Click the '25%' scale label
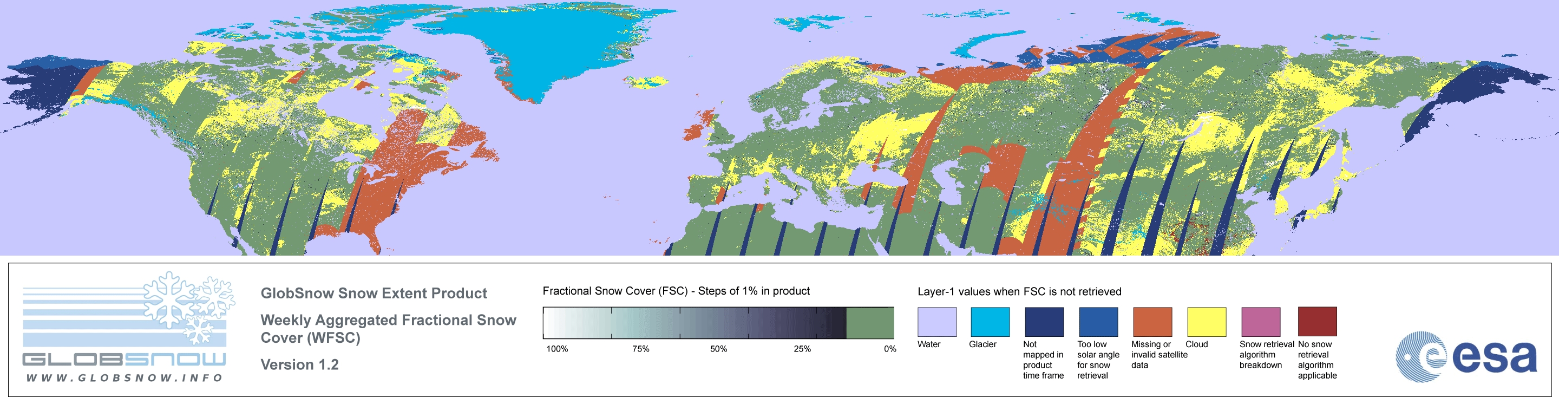Viewport: 1559px width, 404px height. click(x=802, y=349)
